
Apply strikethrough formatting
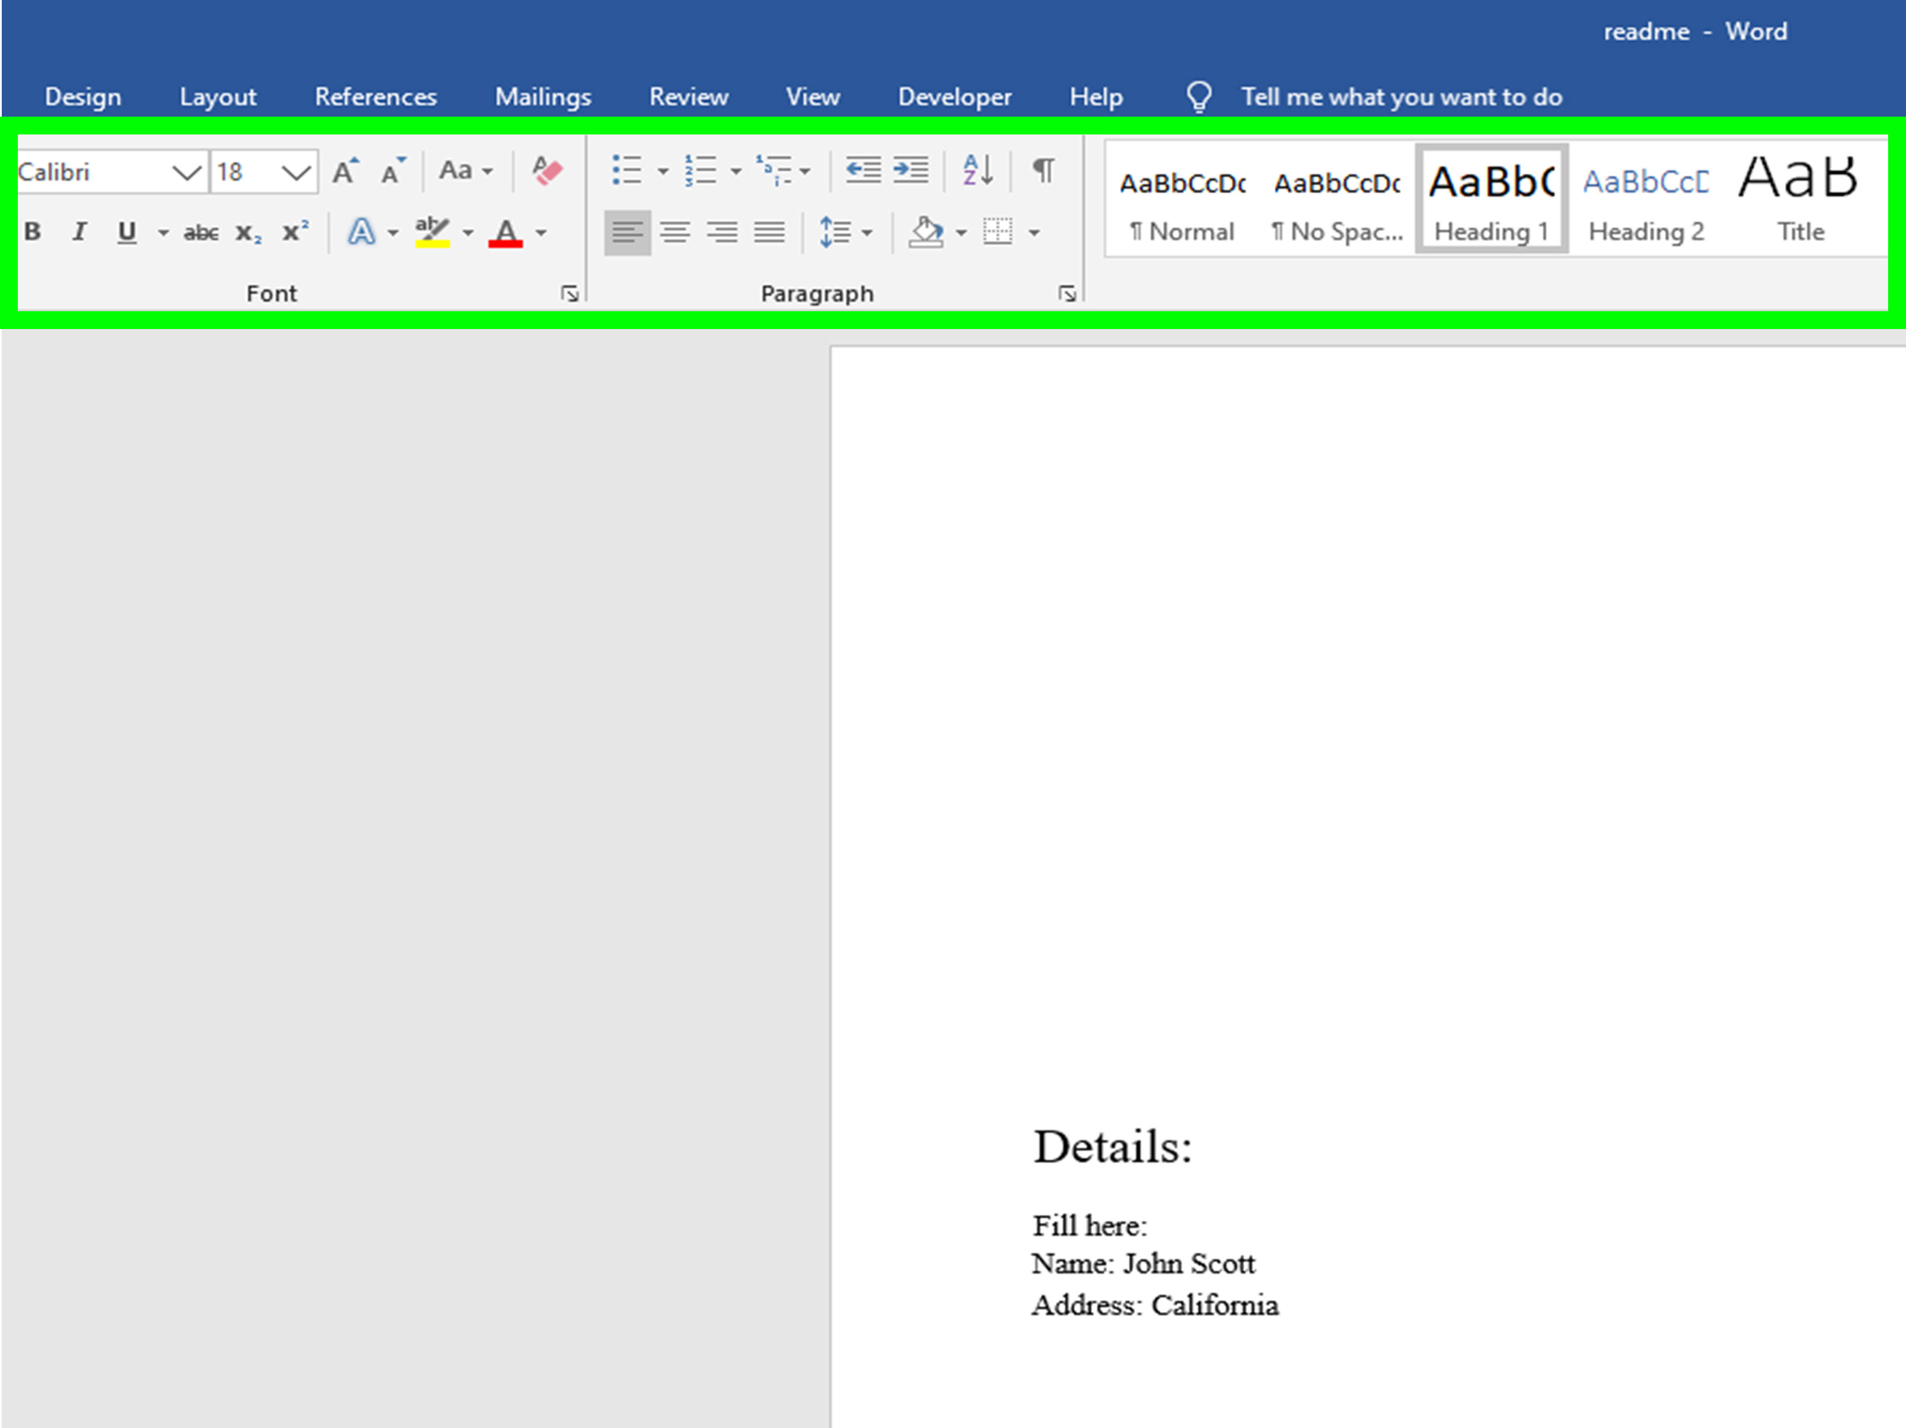pyautogui.click(x=201, y=233)
